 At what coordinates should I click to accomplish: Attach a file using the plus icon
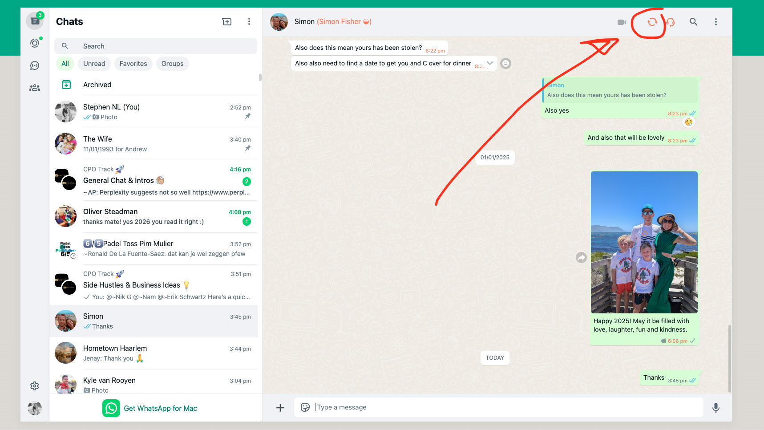coord(280,407)
